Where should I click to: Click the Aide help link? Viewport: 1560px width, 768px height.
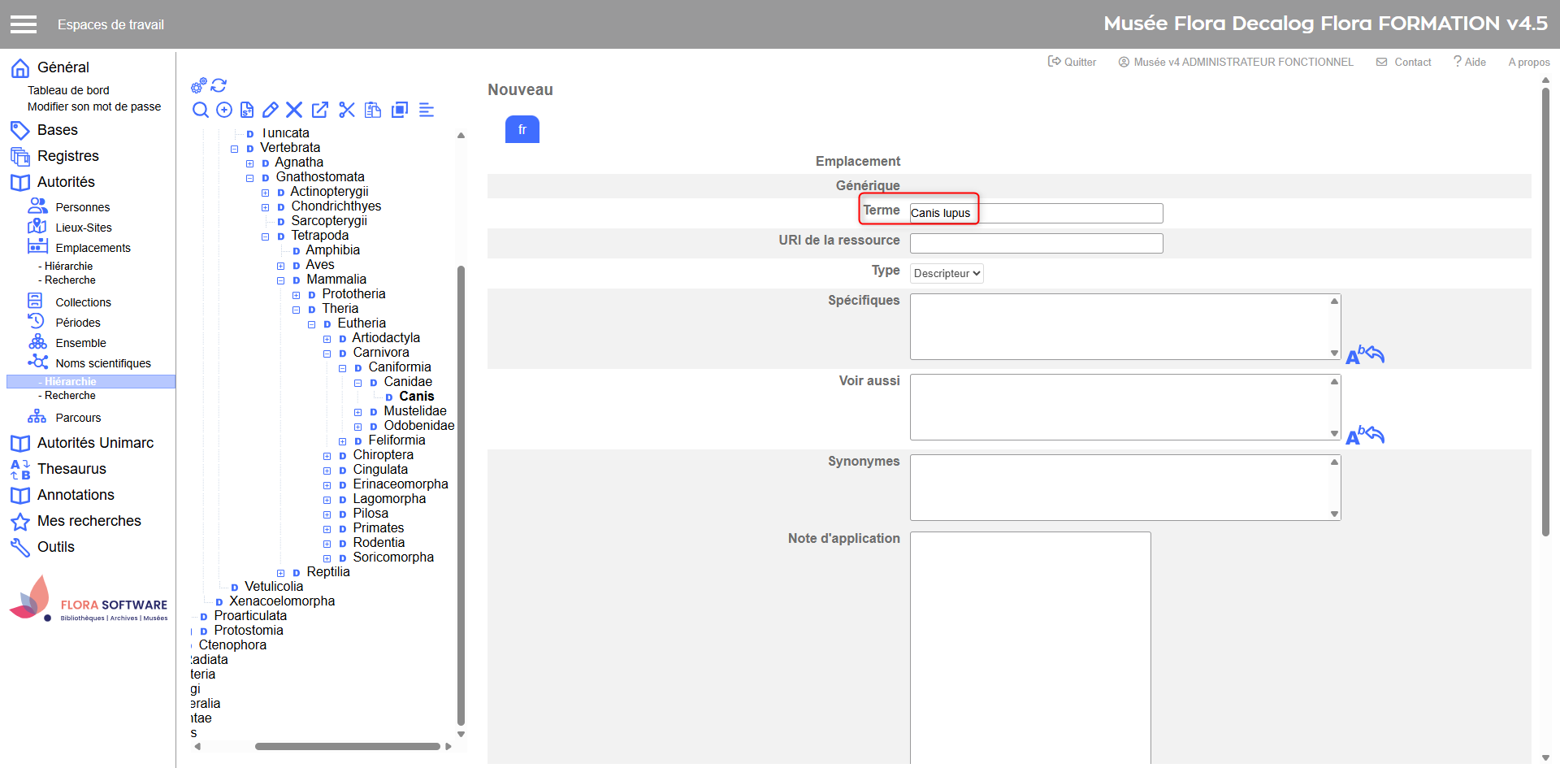pyautogui.click(x=1470, y=62)
